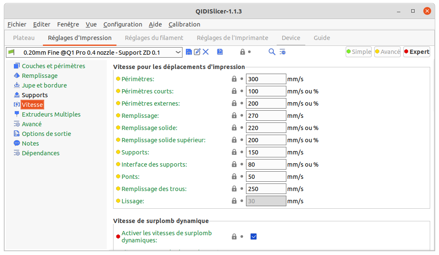Click the settings list gear icon

[x=283, y=52]
